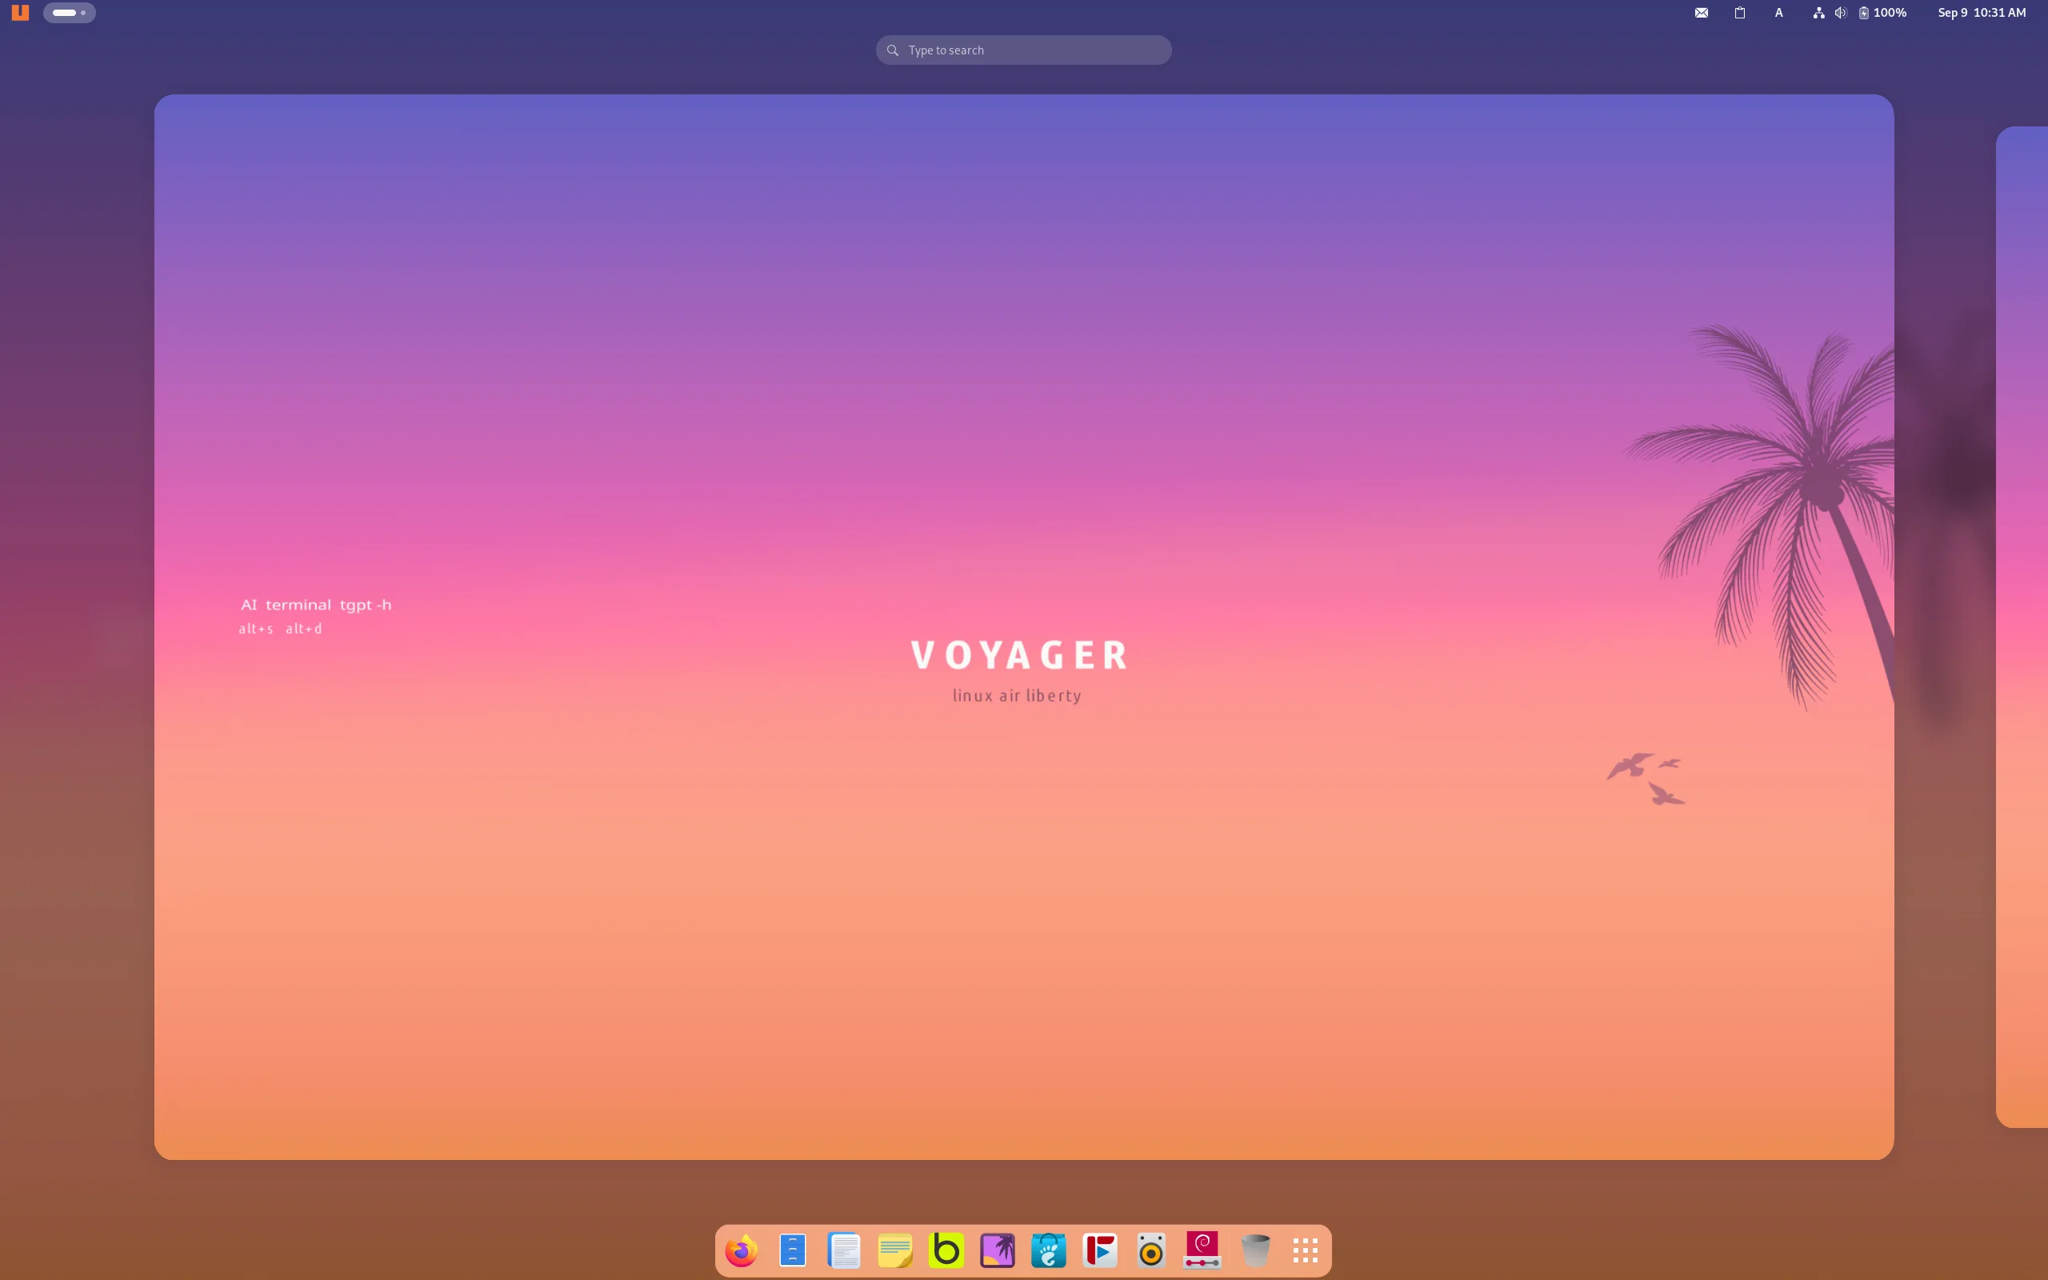Open the clipboard indicator in the top bar
This screenshot has width=2048, height=1280.
(x=1740, y=12)
